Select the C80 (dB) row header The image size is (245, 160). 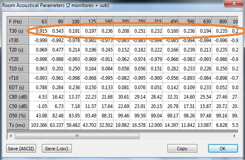pos(18,97)
